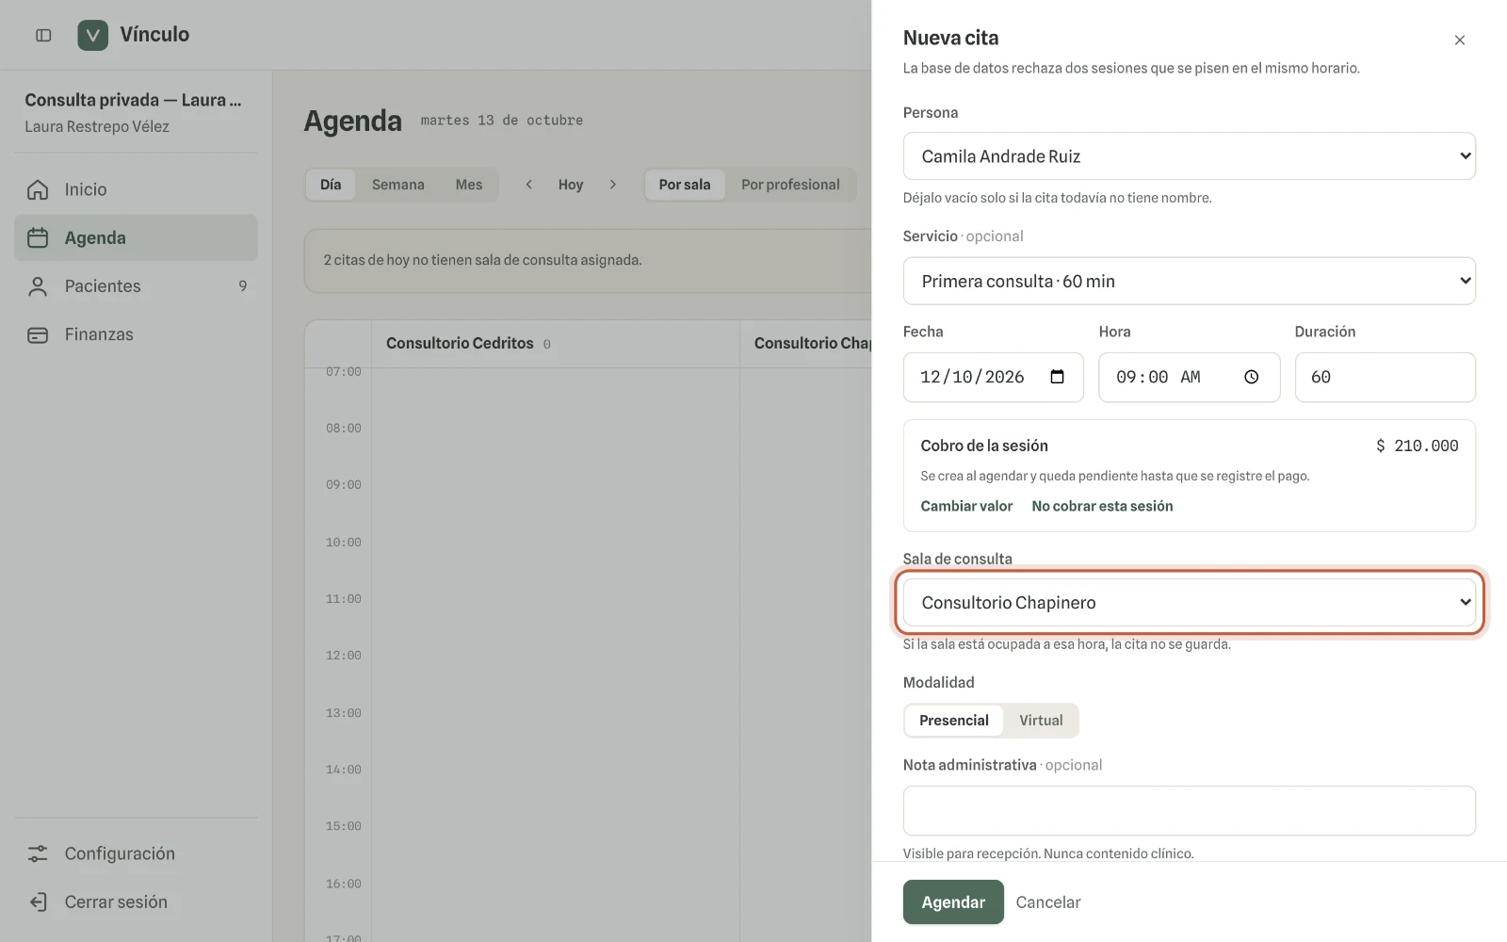1507x942 pixels.
Task: Select Virtual modality
Action: pos(1041,721)
